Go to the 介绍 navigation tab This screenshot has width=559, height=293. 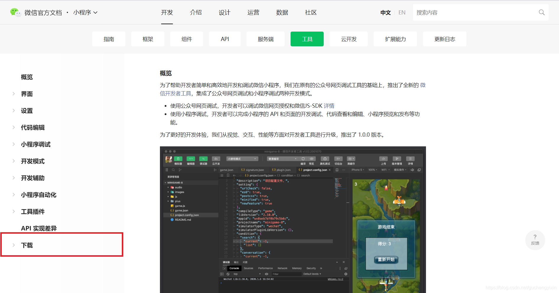click(196, 12)
